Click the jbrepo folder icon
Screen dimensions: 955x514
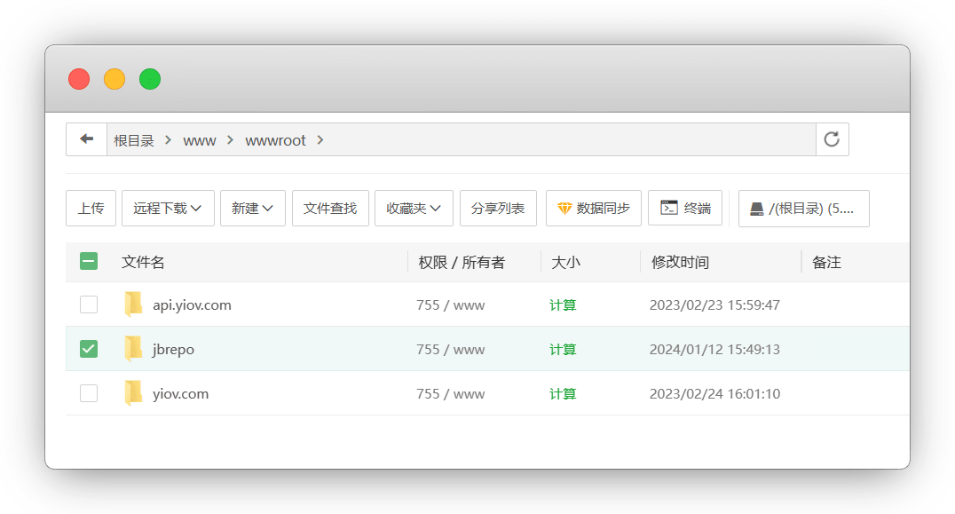(x=133, y=349)
